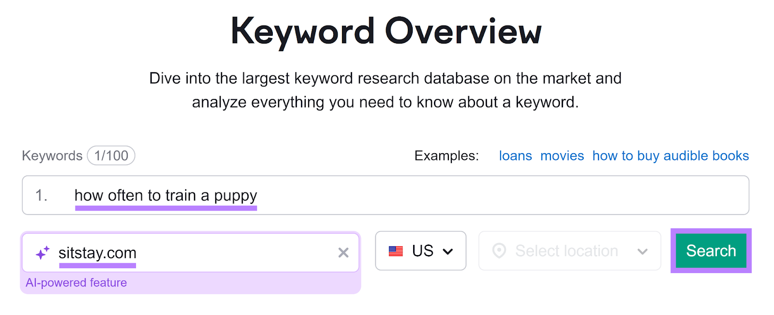Viewport: 774px width, 315px height.
Task: Click the X to clear sitstay.com
Action: click(x=343, y=252)
